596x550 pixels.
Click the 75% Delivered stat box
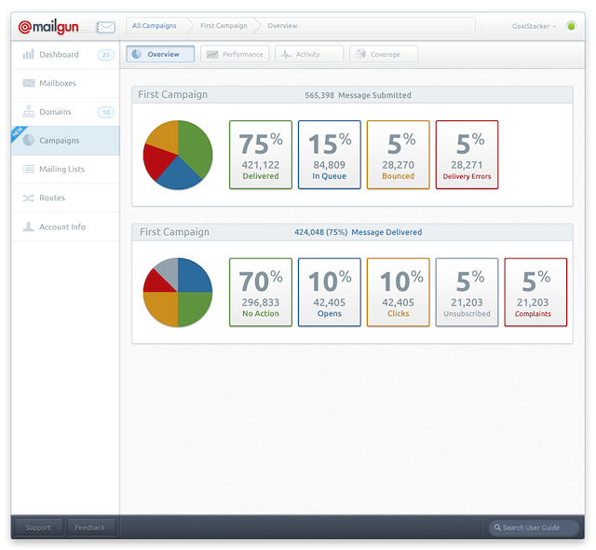(x=261, y=155)
